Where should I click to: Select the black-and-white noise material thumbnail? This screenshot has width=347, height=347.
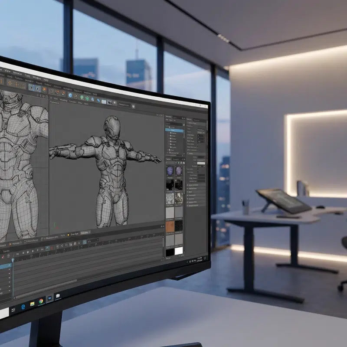[x=170, y=199]
